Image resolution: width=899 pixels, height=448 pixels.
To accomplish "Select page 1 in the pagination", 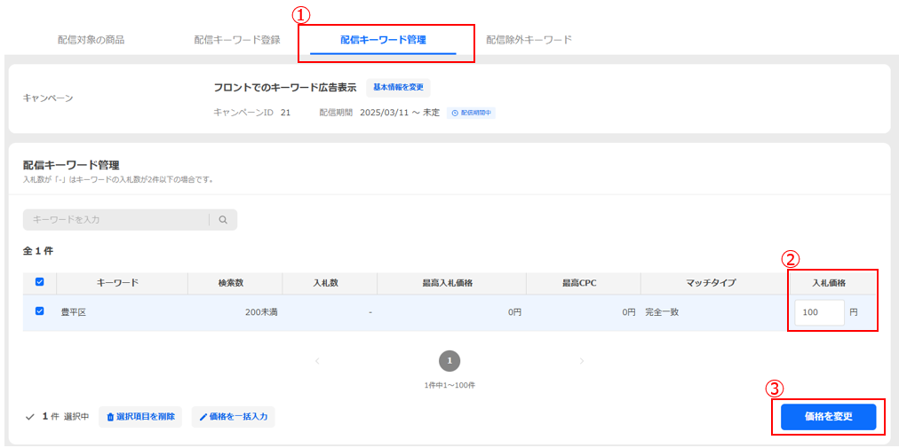I will click(449, 361).
